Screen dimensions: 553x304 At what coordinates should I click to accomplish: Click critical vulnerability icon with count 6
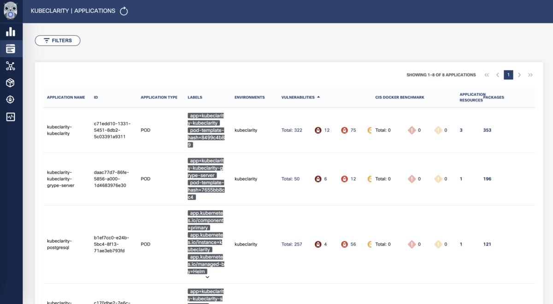(318, 179)
